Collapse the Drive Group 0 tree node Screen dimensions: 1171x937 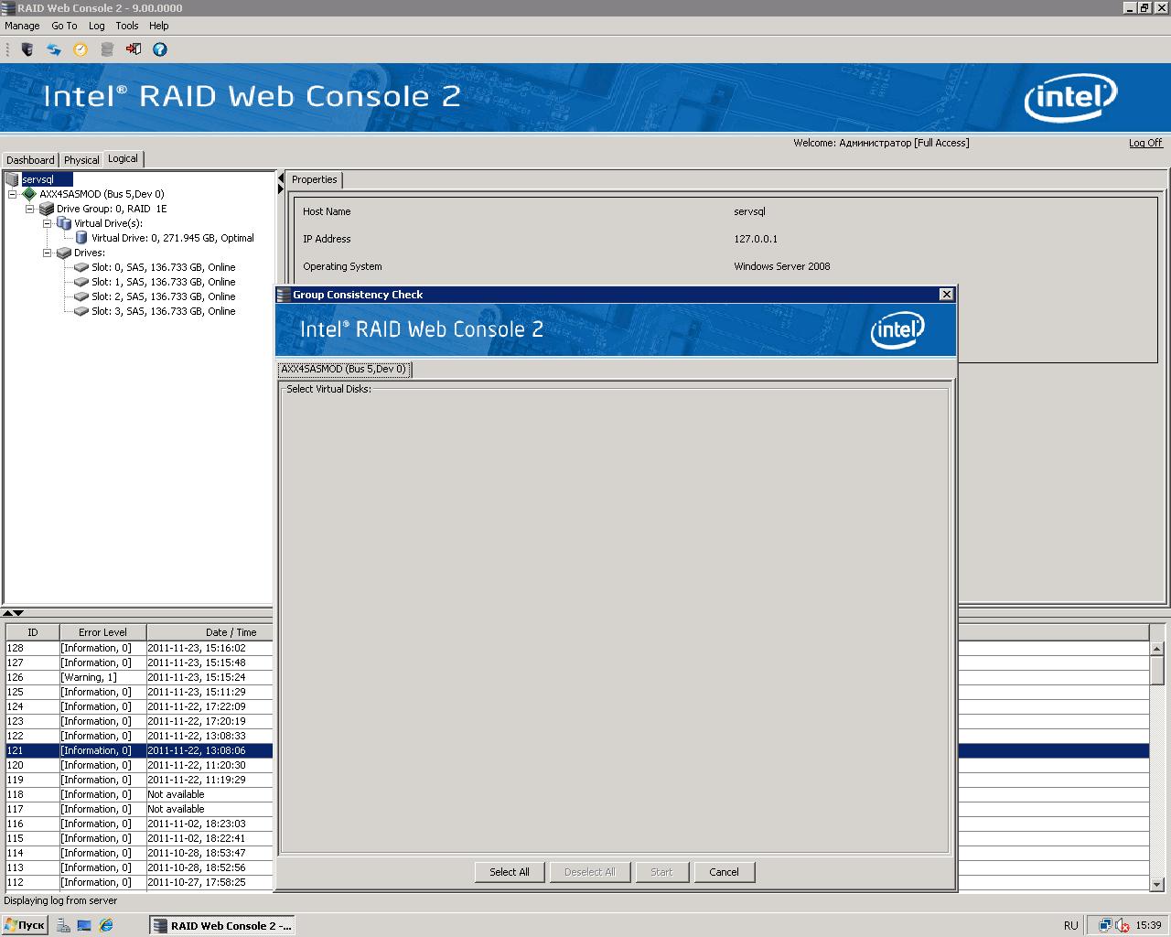(x=30, y=209)
